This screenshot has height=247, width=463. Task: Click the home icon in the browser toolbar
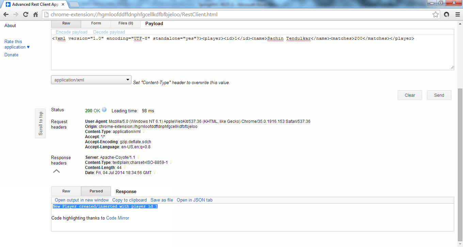tap(35, 15)
